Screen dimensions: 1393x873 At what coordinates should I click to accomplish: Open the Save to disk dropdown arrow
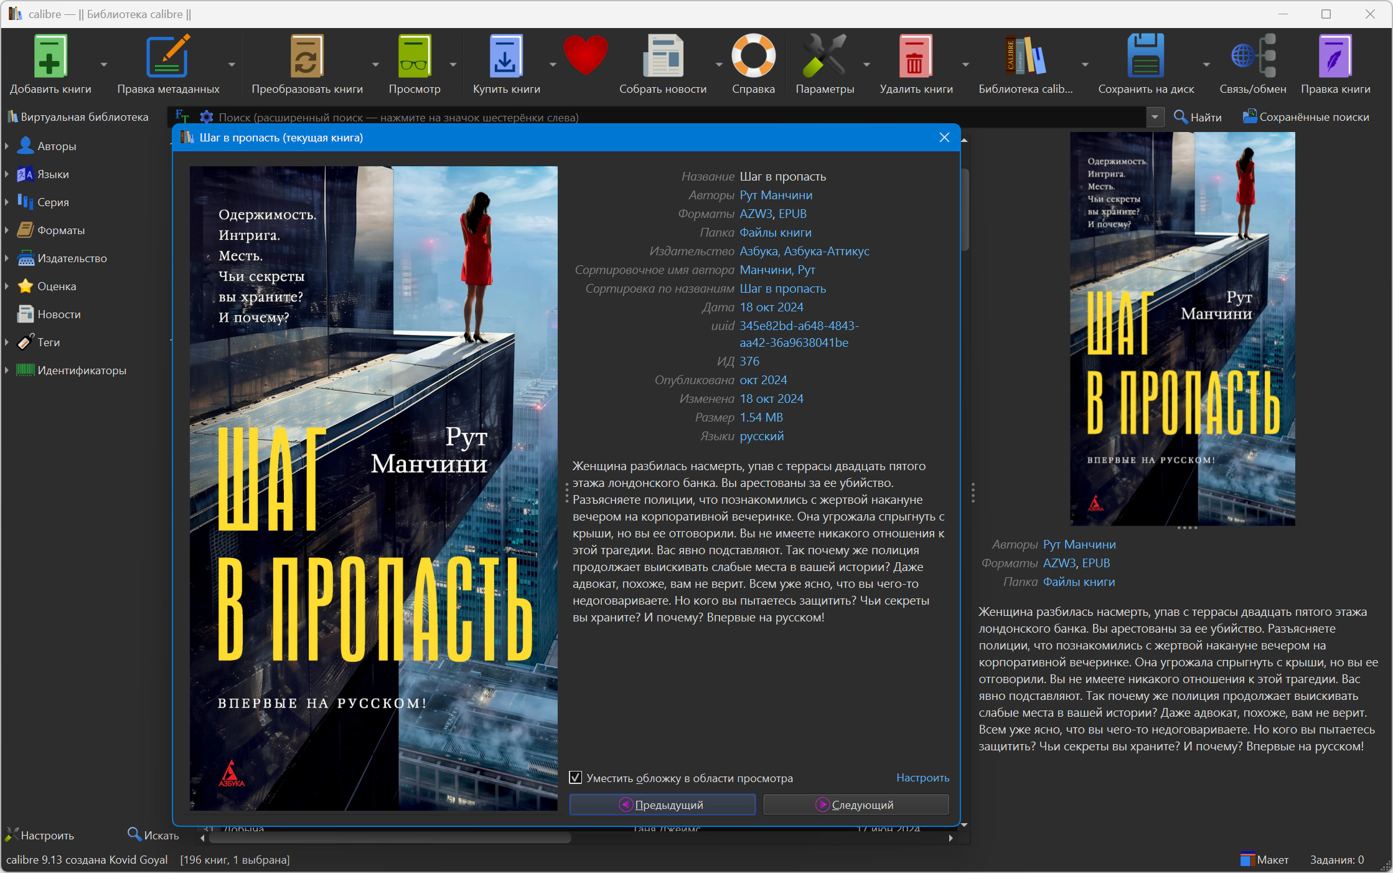coord(1206,65)
